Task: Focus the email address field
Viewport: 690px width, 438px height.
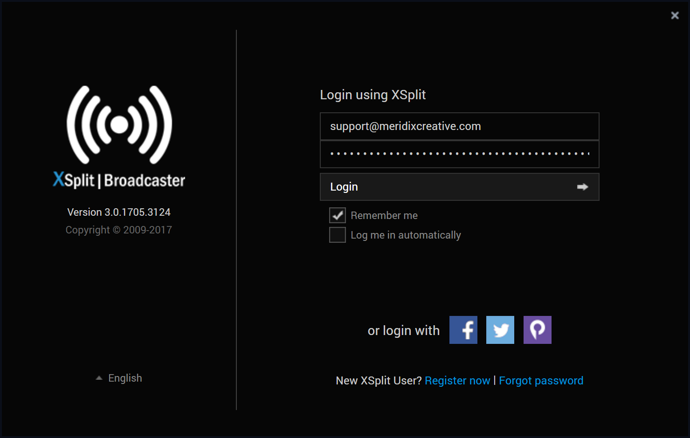Action: (x=459, y=126)
